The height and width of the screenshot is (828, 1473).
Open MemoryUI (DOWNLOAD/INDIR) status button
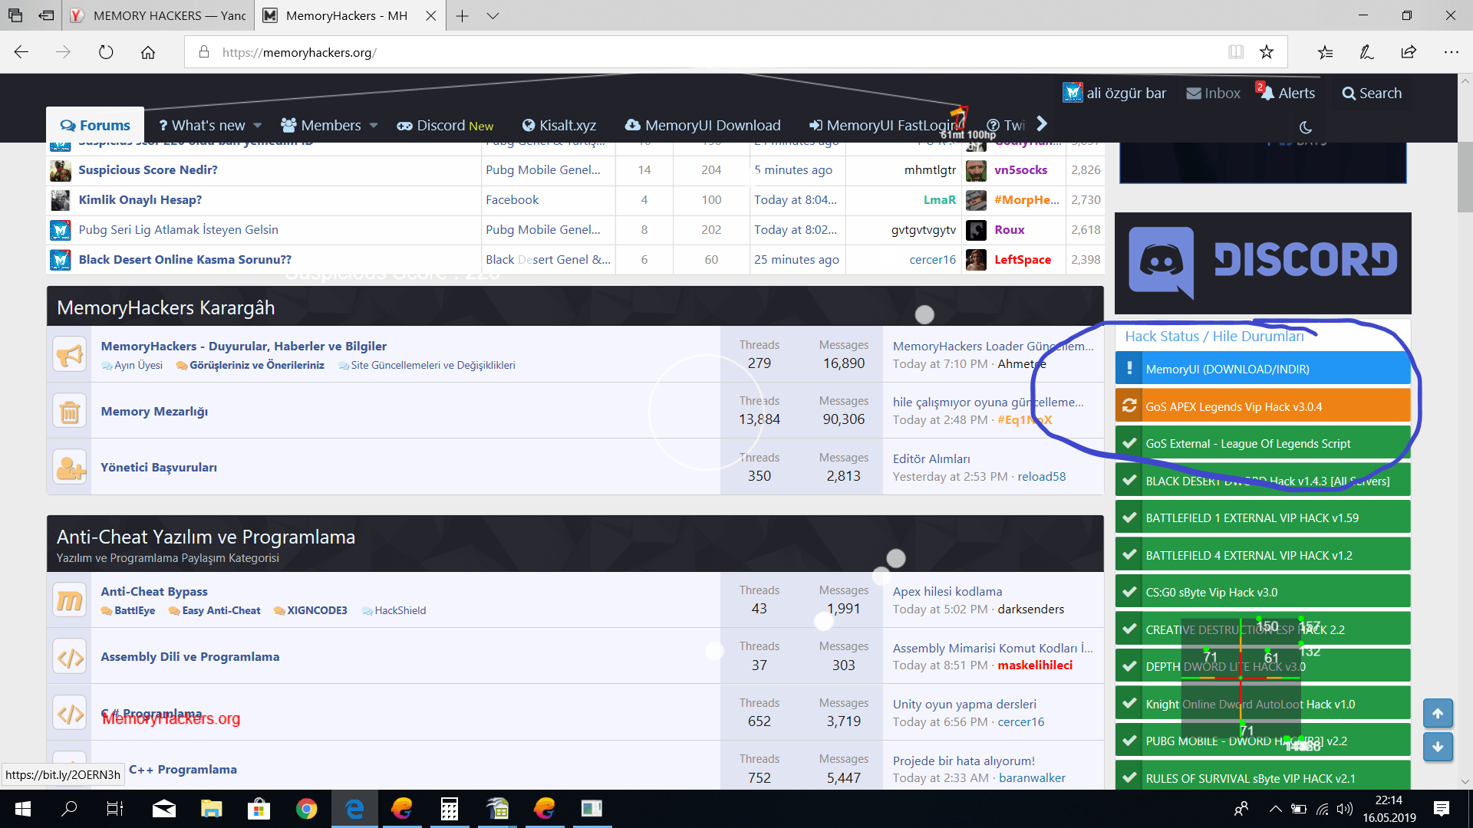(x=1263, y=370)
